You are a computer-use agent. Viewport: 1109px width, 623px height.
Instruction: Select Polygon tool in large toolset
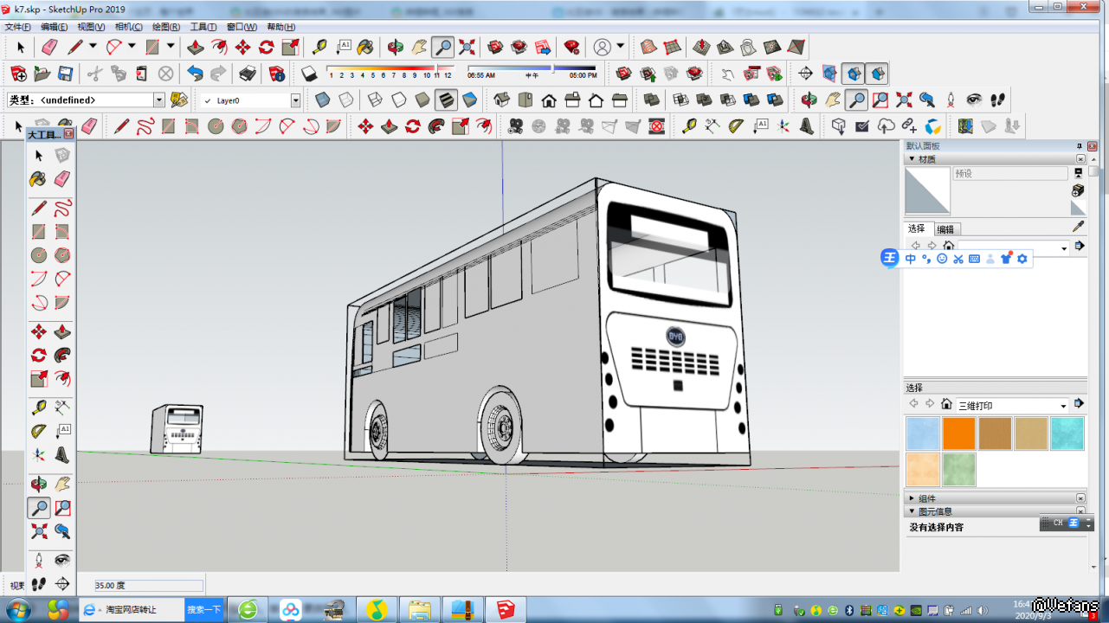coord(62,255)
